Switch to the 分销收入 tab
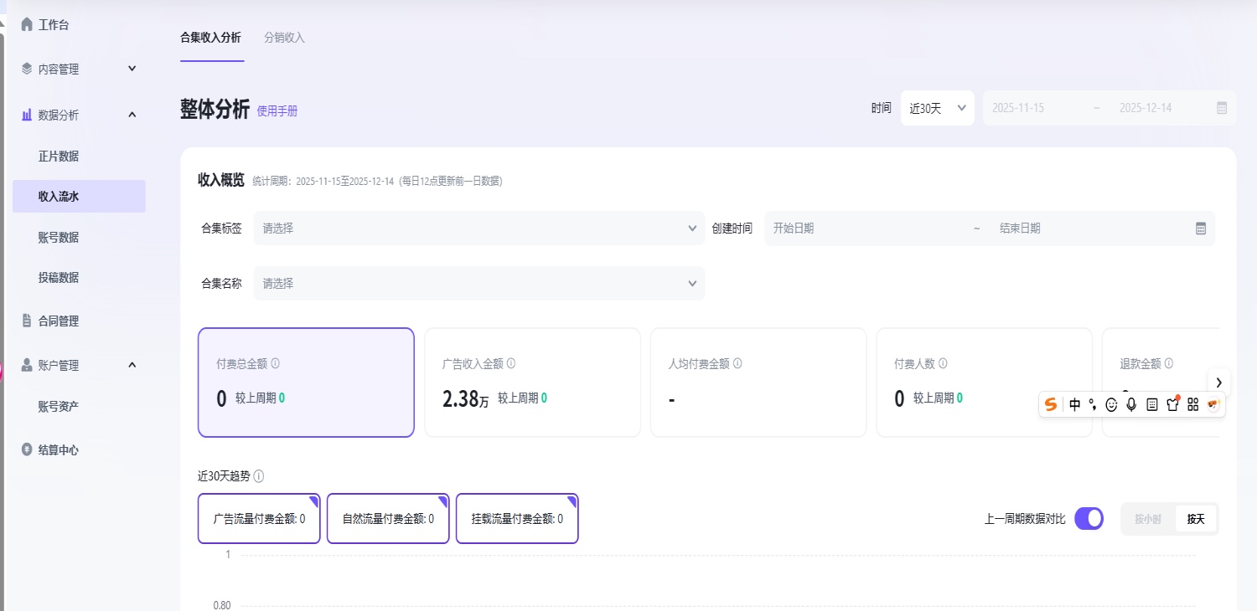Viewport: 1257px width, 611px height. (x=284, y=38)
